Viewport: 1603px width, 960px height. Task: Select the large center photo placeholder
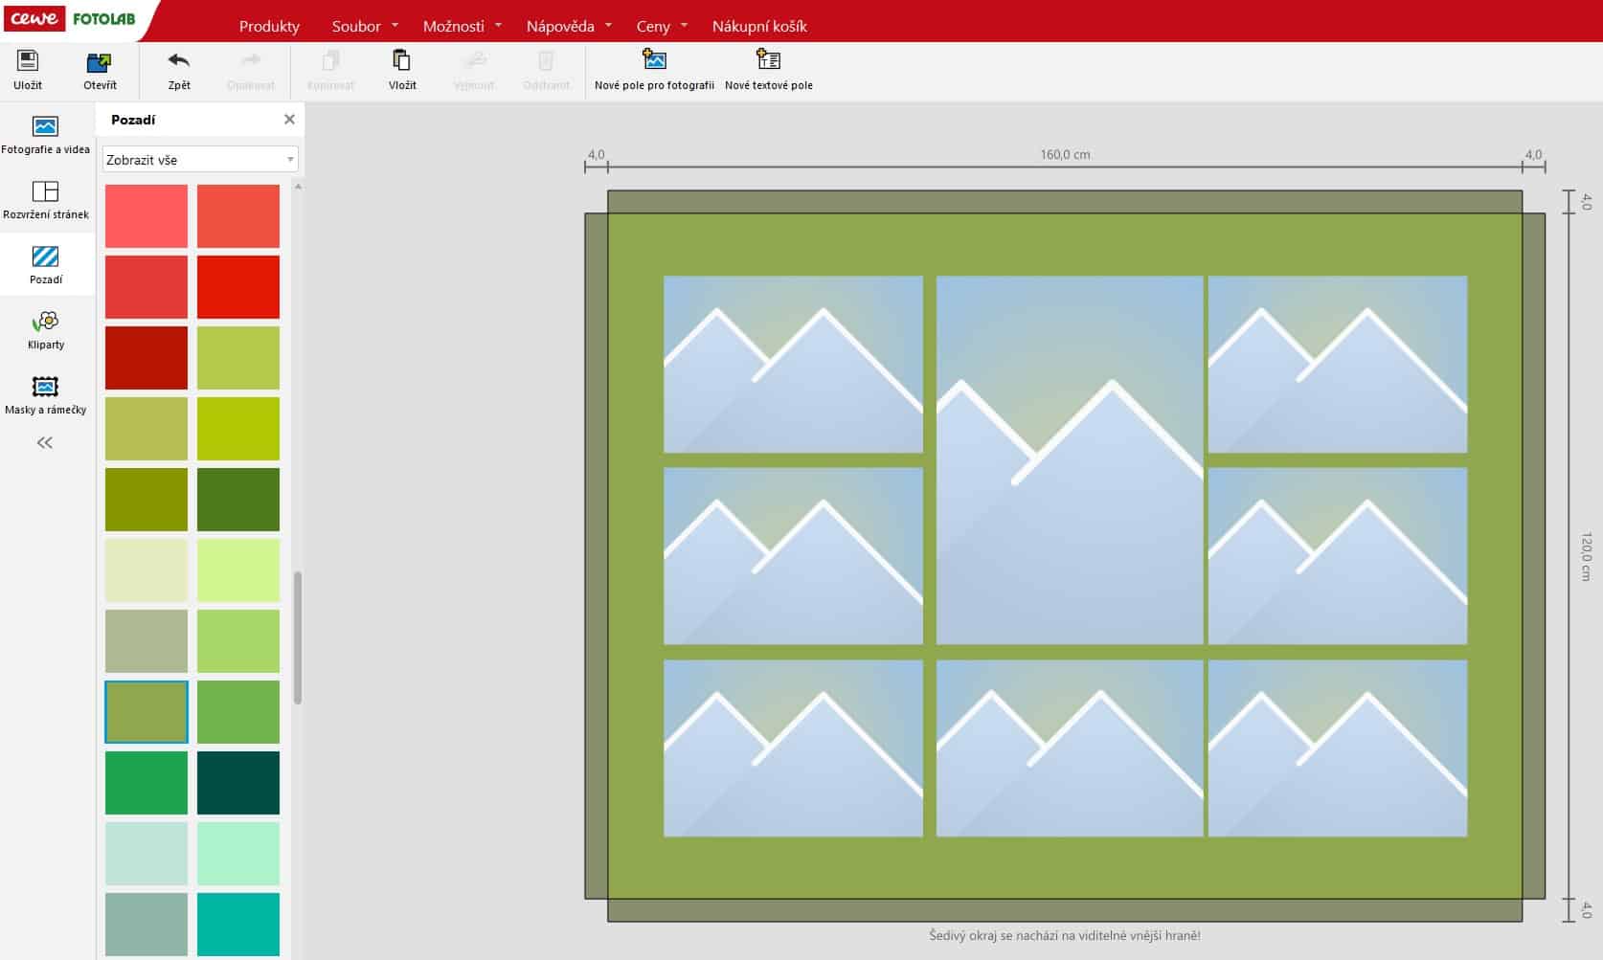(1069, 460)
